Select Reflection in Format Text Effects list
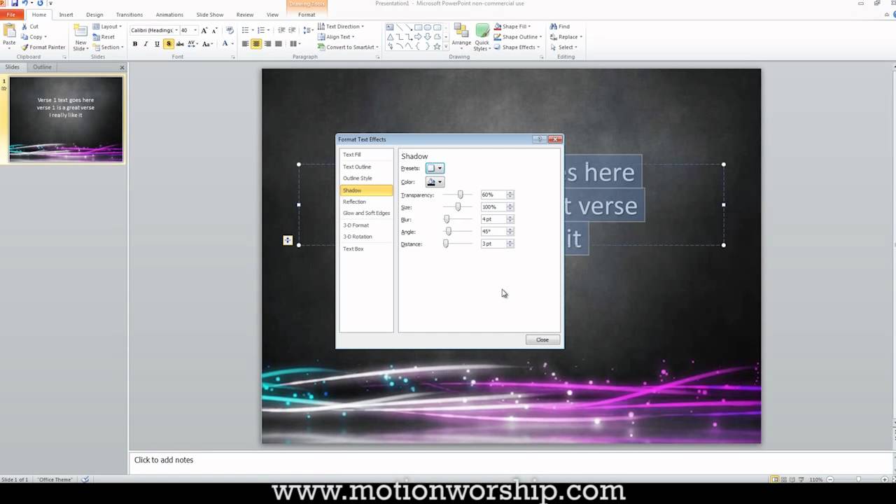The height and width of the screenshot is (504, 896). [x=354, y=202]
